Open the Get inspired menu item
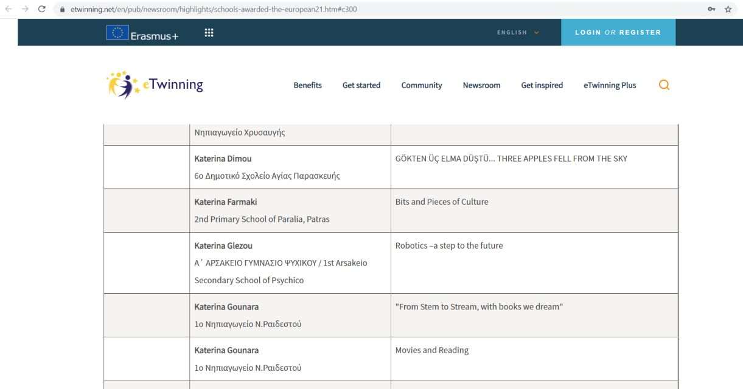Image resolution: width=743 pixels, height=389 pixels. point(542,86)
